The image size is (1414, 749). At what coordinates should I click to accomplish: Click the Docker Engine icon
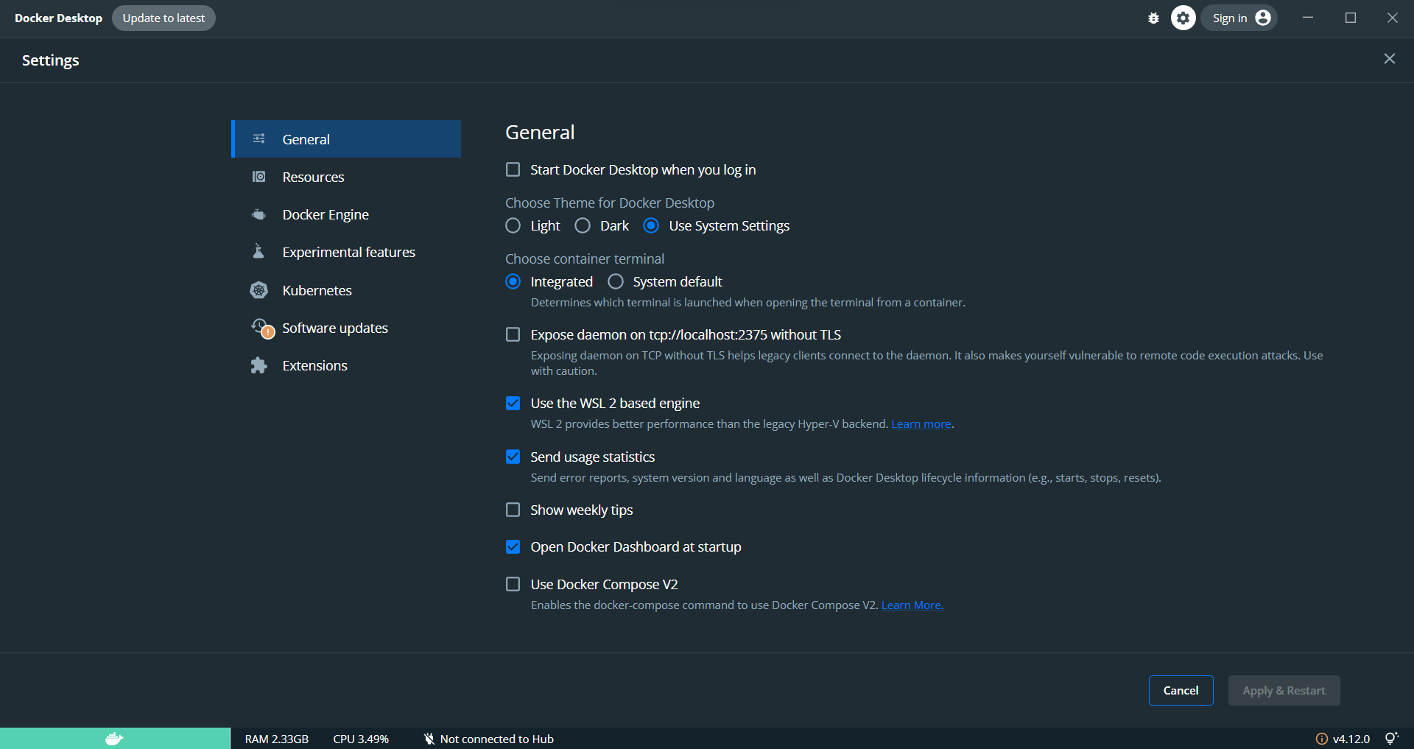[x=258, y=214]
